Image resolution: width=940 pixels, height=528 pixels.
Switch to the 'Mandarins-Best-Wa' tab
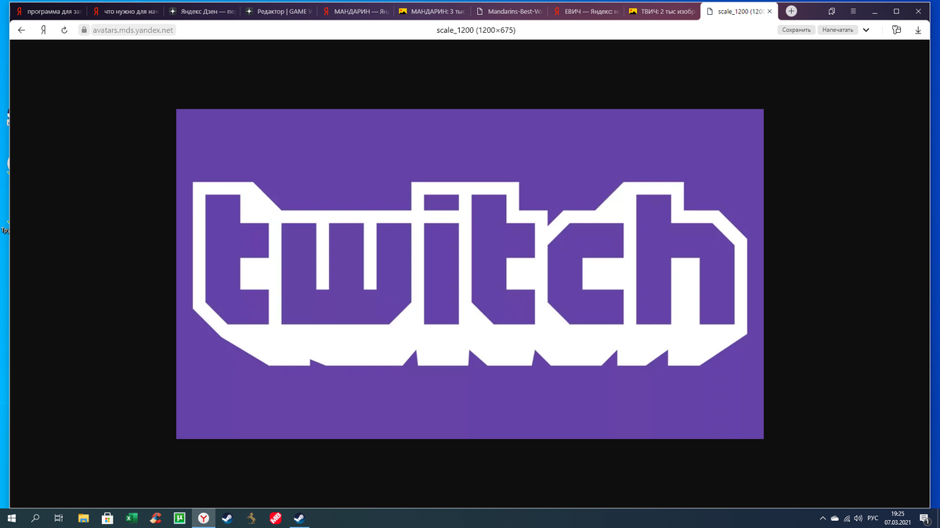tap(509, 12)
